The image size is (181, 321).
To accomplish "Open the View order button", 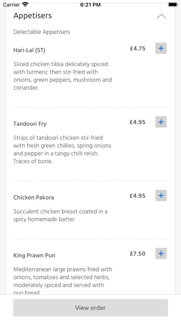I will [90, 308].
